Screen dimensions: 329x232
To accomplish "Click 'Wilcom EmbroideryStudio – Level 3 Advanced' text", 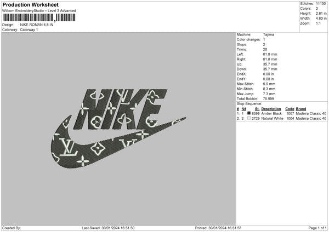I will (39, 11).
